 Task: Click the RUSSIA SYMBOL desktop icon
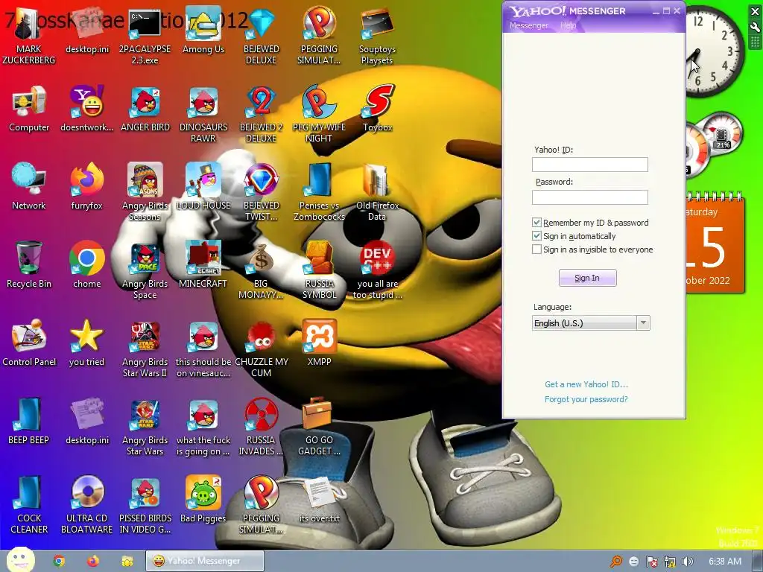(319, 270)
